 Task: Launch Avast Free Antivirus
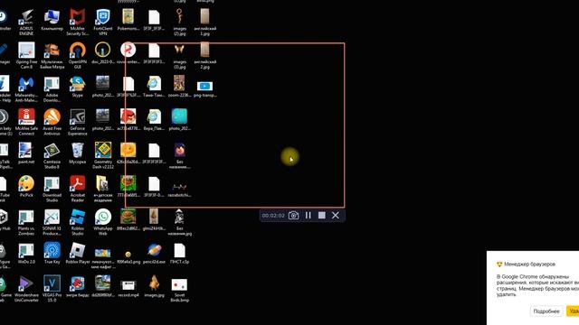[52, 123]
